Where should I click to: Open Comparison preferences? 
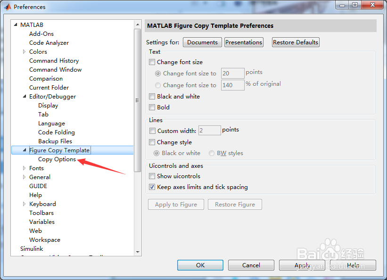46,79
